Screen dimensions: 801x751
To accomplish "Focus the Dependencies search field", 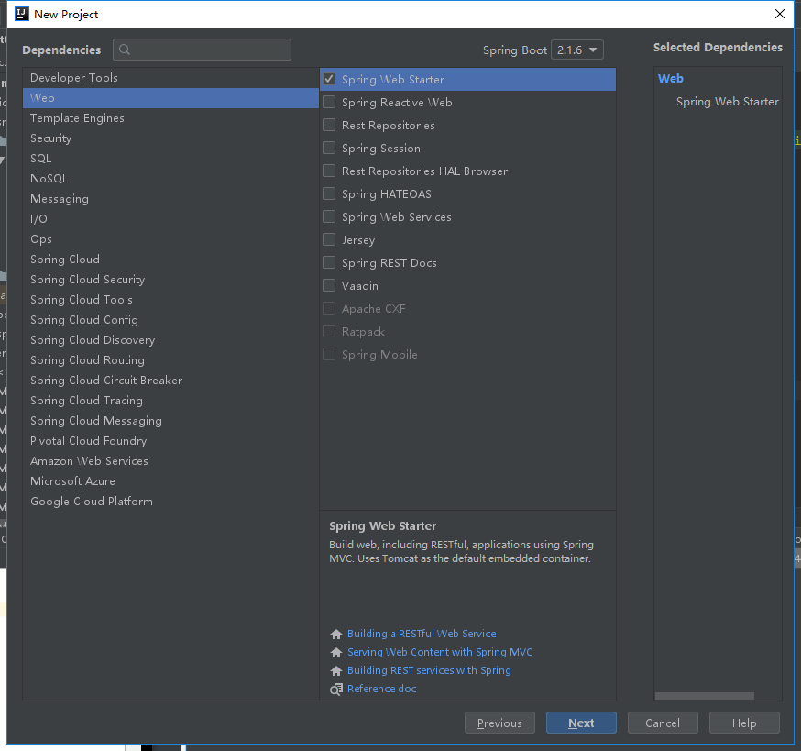I will click(x=203, y=50).
